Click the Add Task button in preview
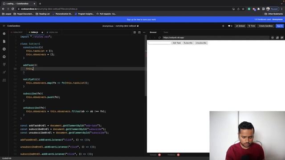The height and width of the screenshot is (160, 285). [x=176, y=43]
